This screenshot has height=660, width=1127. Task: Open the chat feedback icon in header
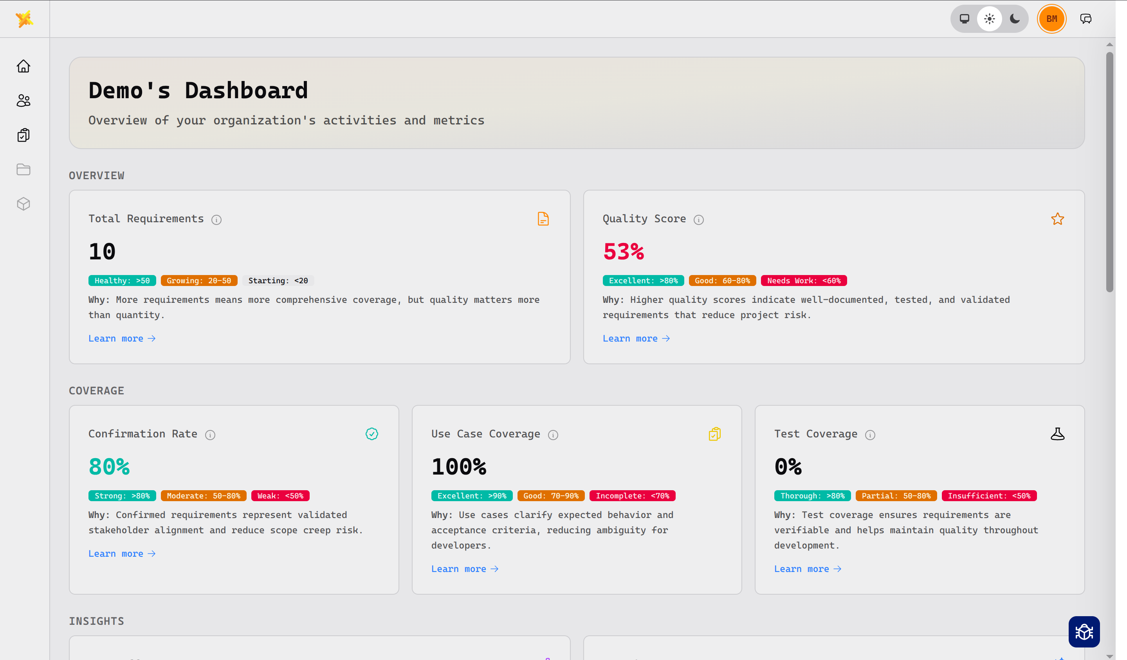(x=1086, y=19)
